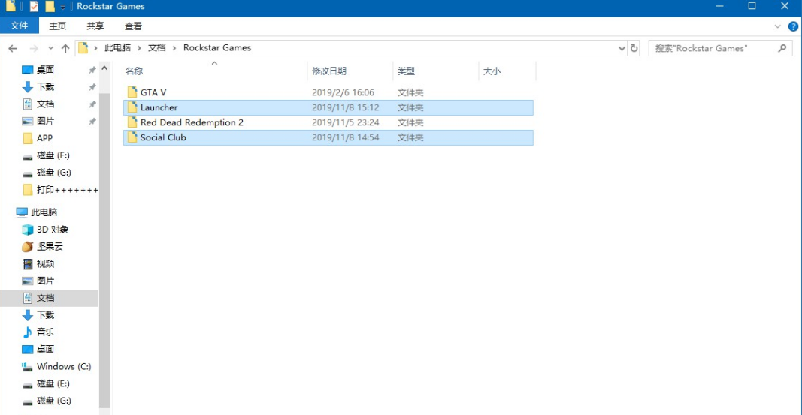Click the search Rockstar Games field
Screen dimensions: 802x415
coord(713,48)
